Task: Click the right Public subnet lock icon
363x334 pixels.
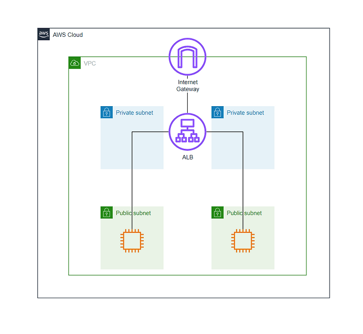Action: [217, 212]
